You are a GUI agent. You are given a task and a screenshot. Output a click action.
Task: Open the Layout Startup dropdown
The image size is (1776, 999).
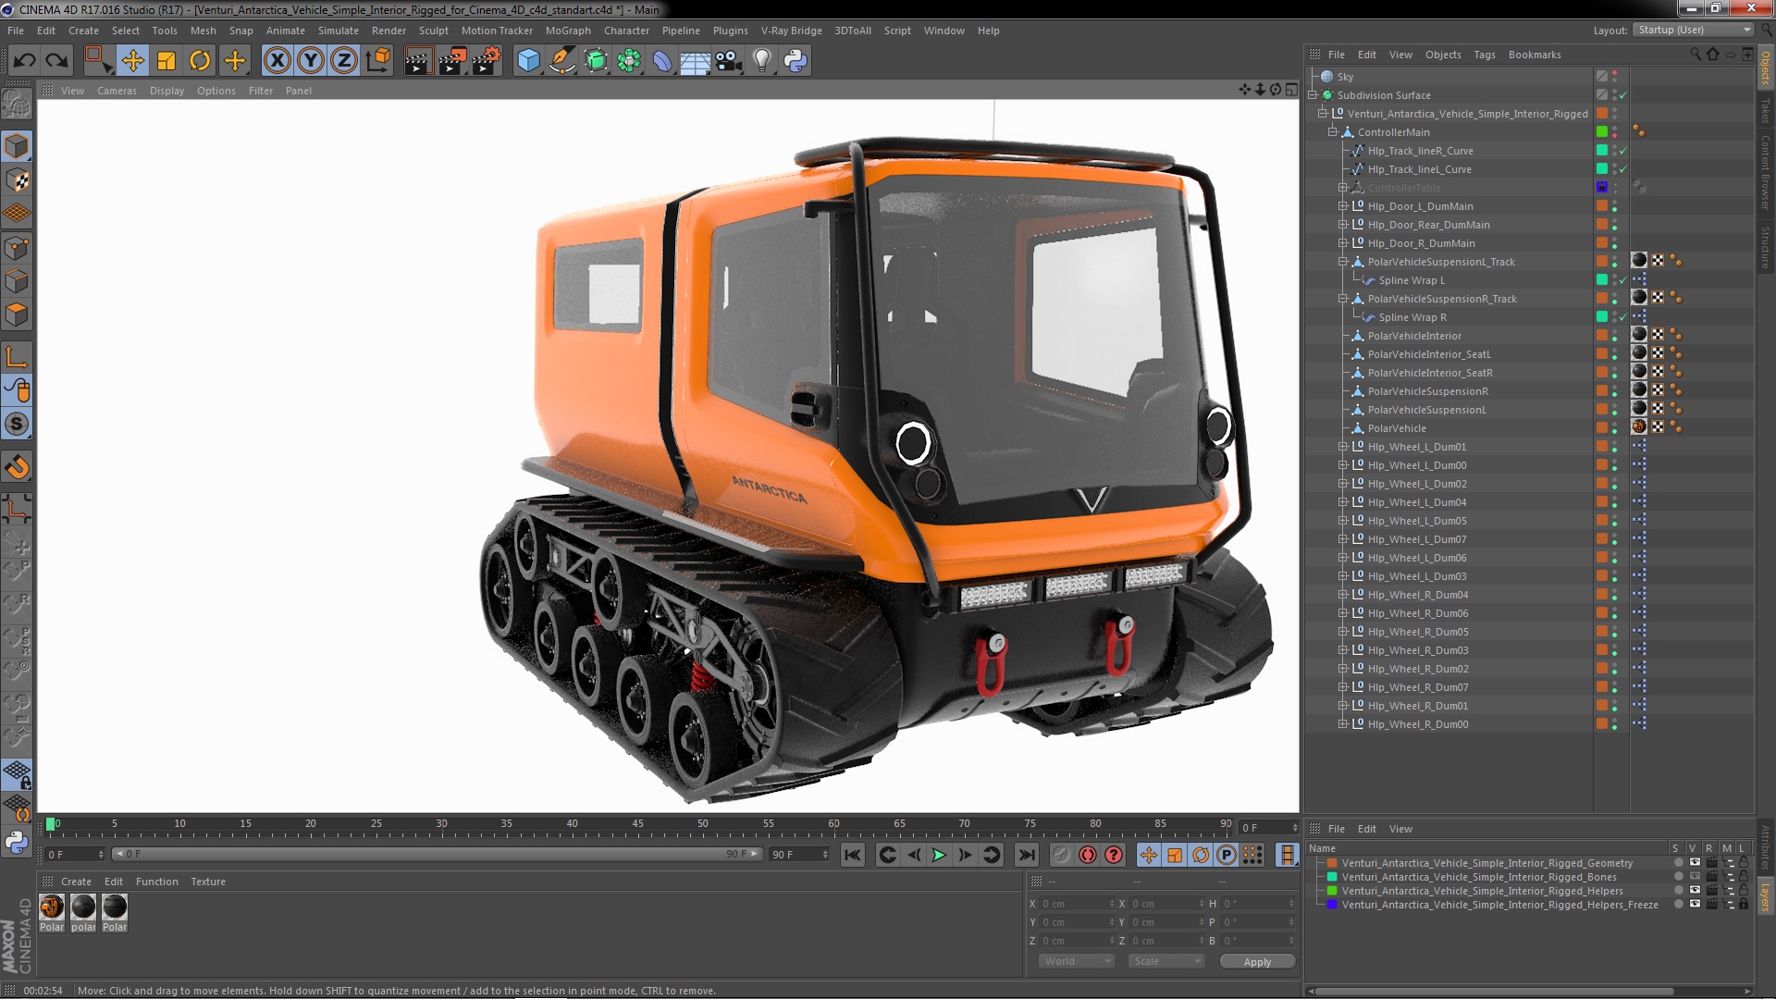point(1693,30)
